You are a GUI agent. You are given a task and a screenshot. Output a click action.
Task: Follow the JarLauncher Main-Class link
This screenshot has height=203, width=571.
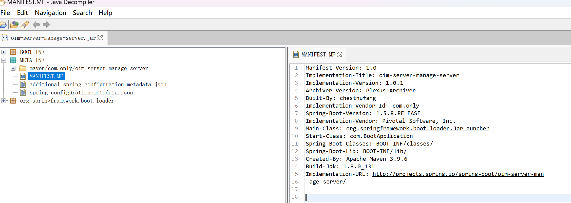[x=417, y=129]
